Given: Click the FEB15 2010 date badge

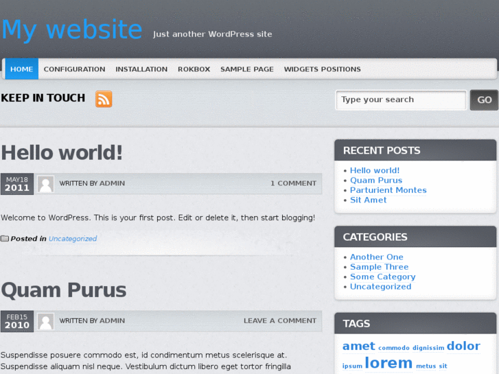Looking at the screenshot, I should pyautogui.click(x=17, y=321).
